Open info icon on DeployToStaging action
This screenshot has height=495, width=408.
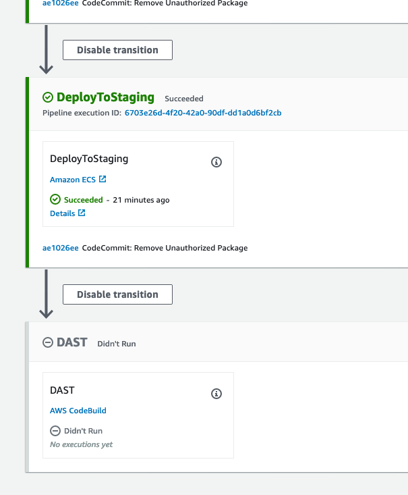click(216, 162)
